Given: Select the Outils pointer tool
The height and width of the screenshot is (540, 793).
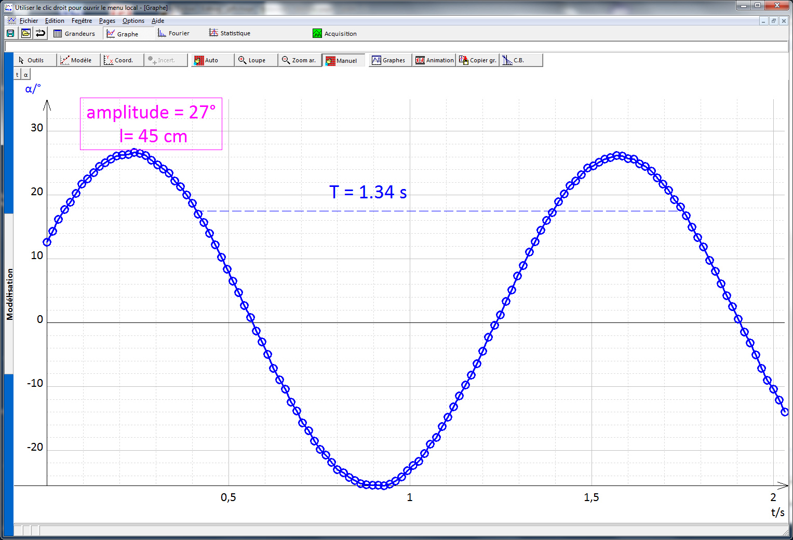Looking at the screenshot, I should (x=35, y=60).
